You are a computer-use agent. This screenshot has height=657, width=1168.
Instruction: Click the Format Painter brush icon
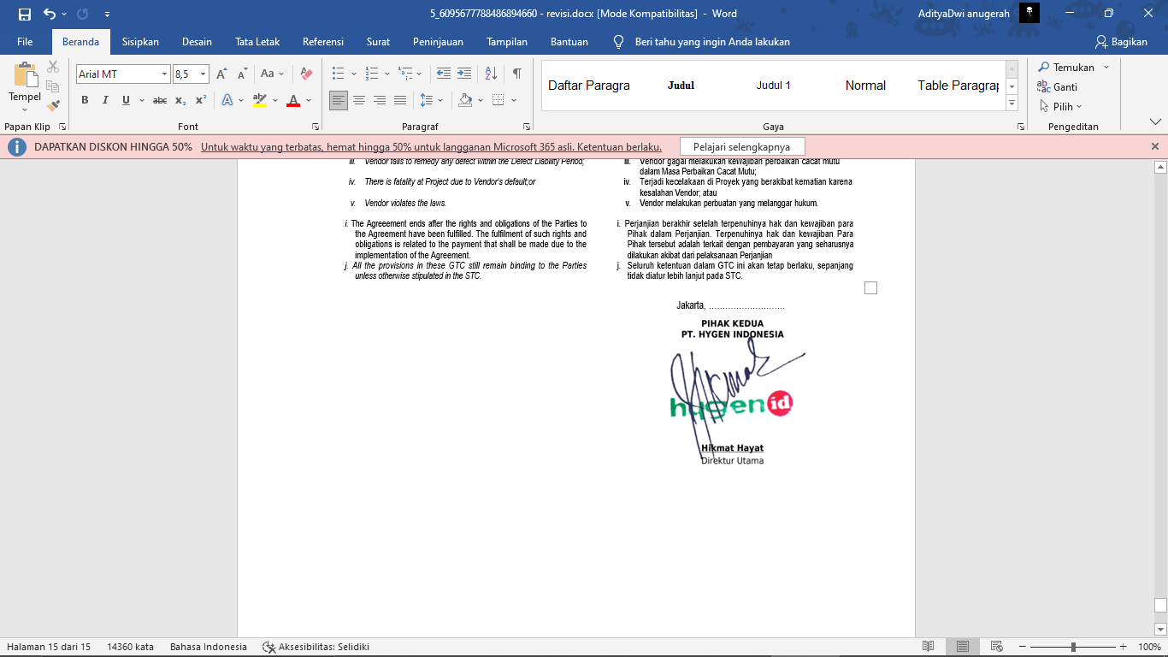(x=53, y=106)
